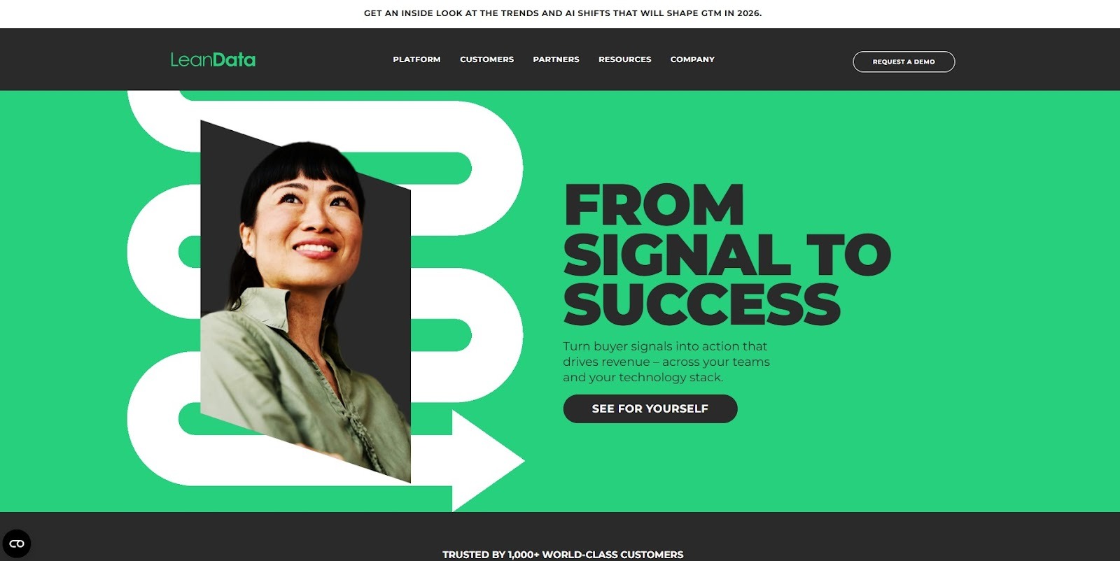Click the 'Turn buyer signals into action' paragraph

click(666, 362)
